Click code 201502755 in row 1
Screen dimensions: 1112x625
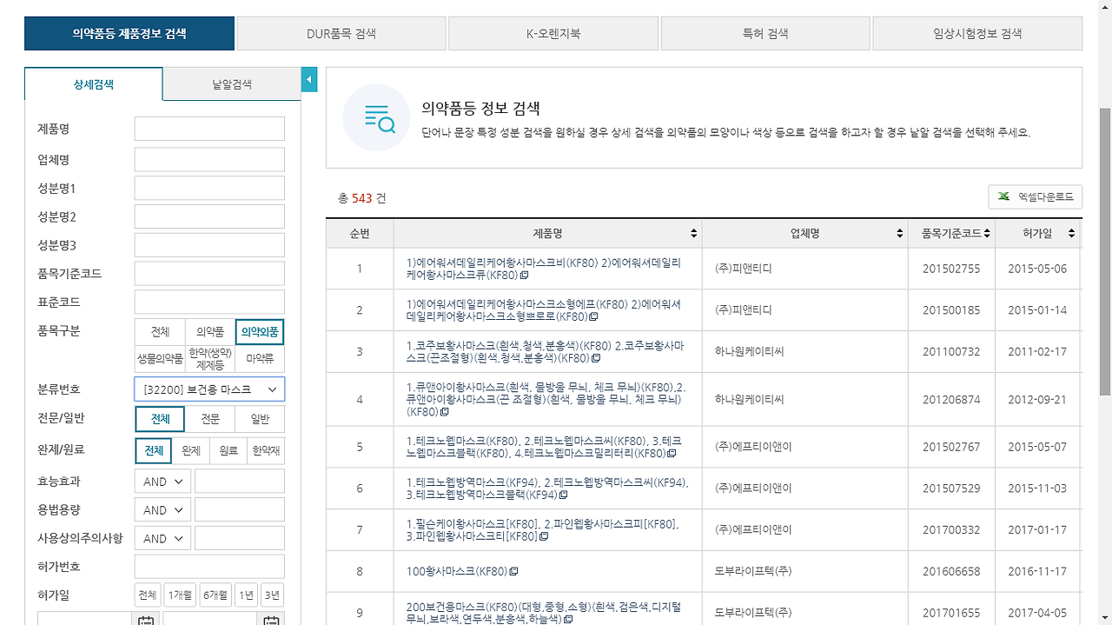pos(951,269)
